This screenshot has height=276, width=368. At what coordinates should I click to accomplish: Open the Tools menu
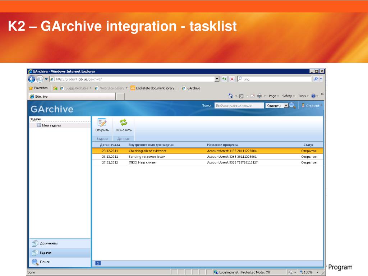(303, 96)
